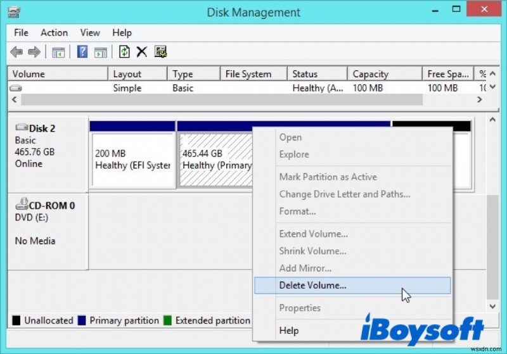507x354 pixels.
Task: Click the blue Help question mark icon
Action: coord(82,52)
